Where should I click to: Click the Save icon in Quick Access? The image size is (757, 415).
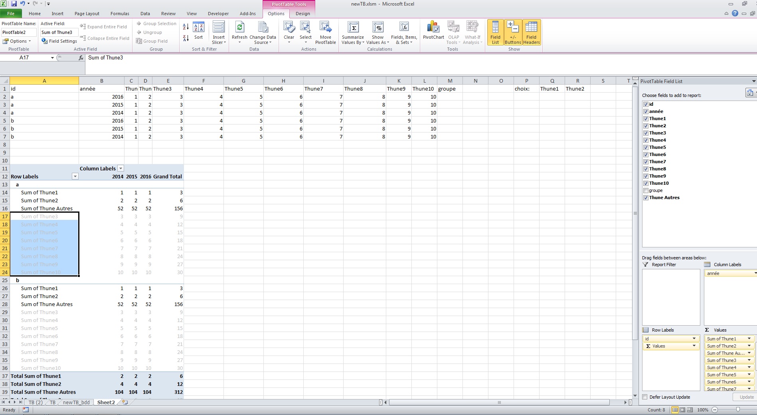[x=14, y=4]
